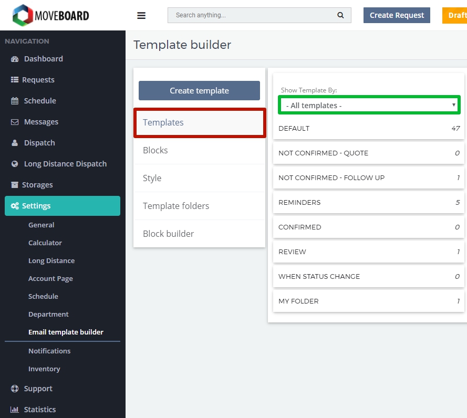Open the Show Template By dropdown
The height and width of the screenshot is (418, 467).
coord(369,105)
